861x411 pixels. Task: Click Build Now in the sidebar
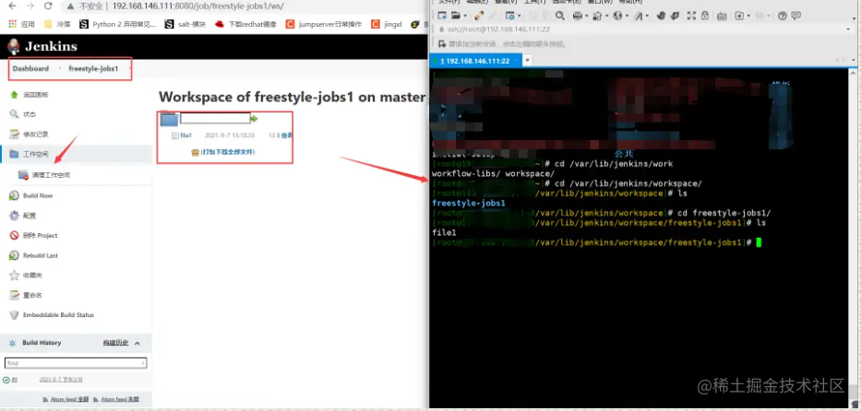point(31,195)
